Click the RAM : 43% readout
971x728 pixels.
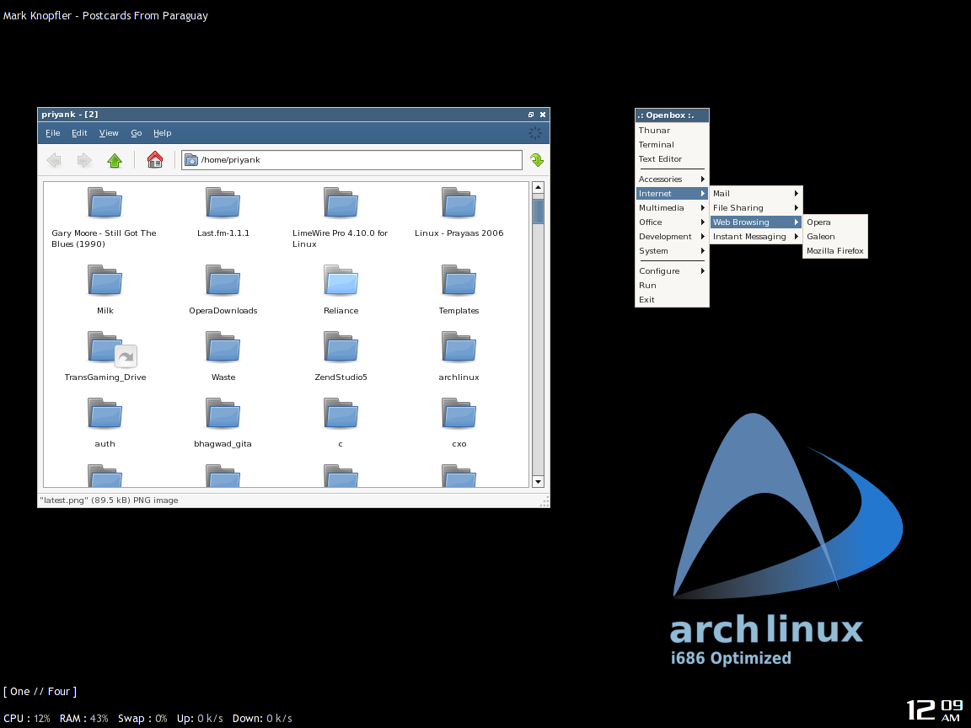83,718
